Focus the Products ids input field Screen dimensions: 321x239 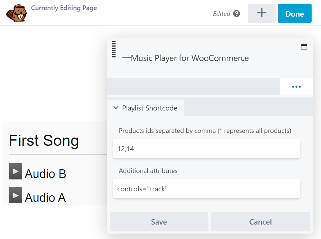206,148
